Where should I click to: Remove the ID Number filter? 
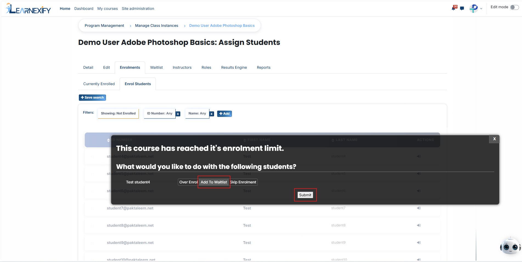point(178,114)
